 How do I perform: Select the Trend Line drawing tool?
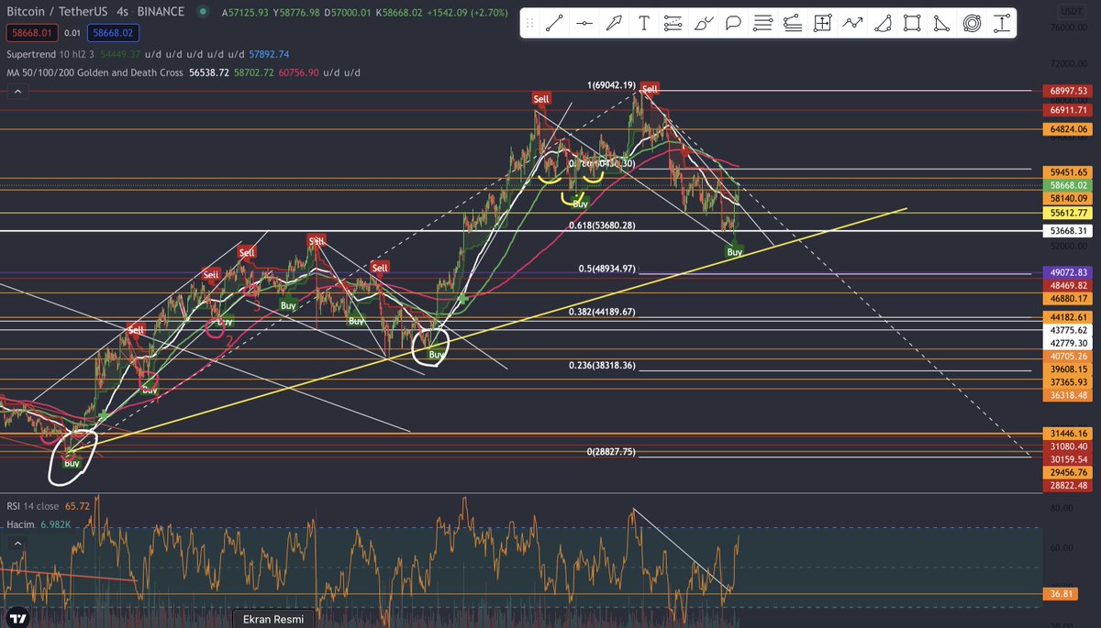point(553,24)
